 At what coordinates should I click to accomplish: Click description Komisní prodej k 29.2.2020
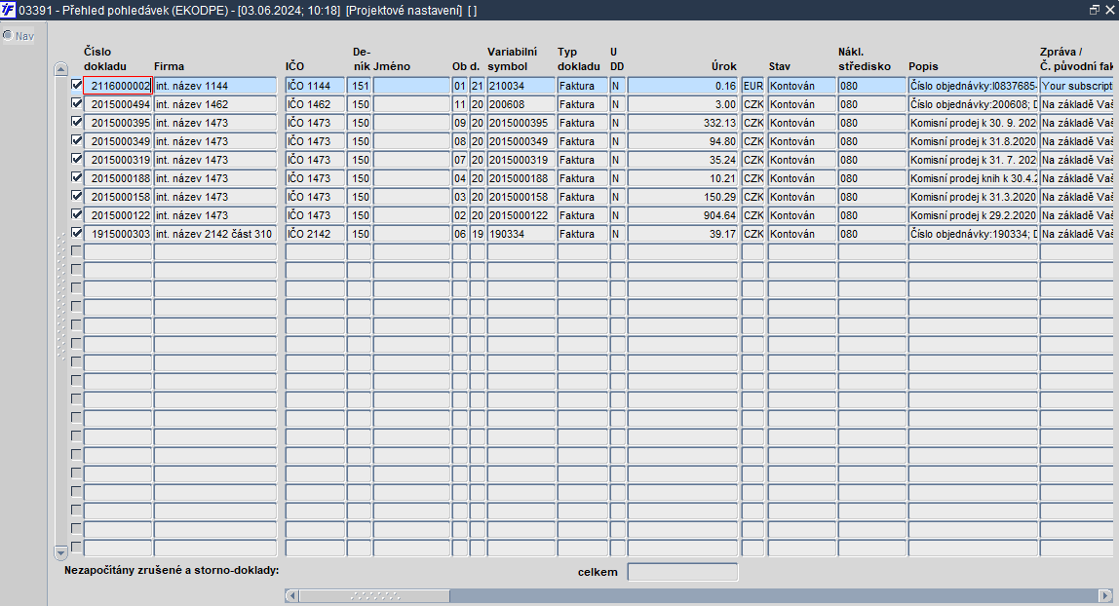pyautogui.click(x=973, y=215)
